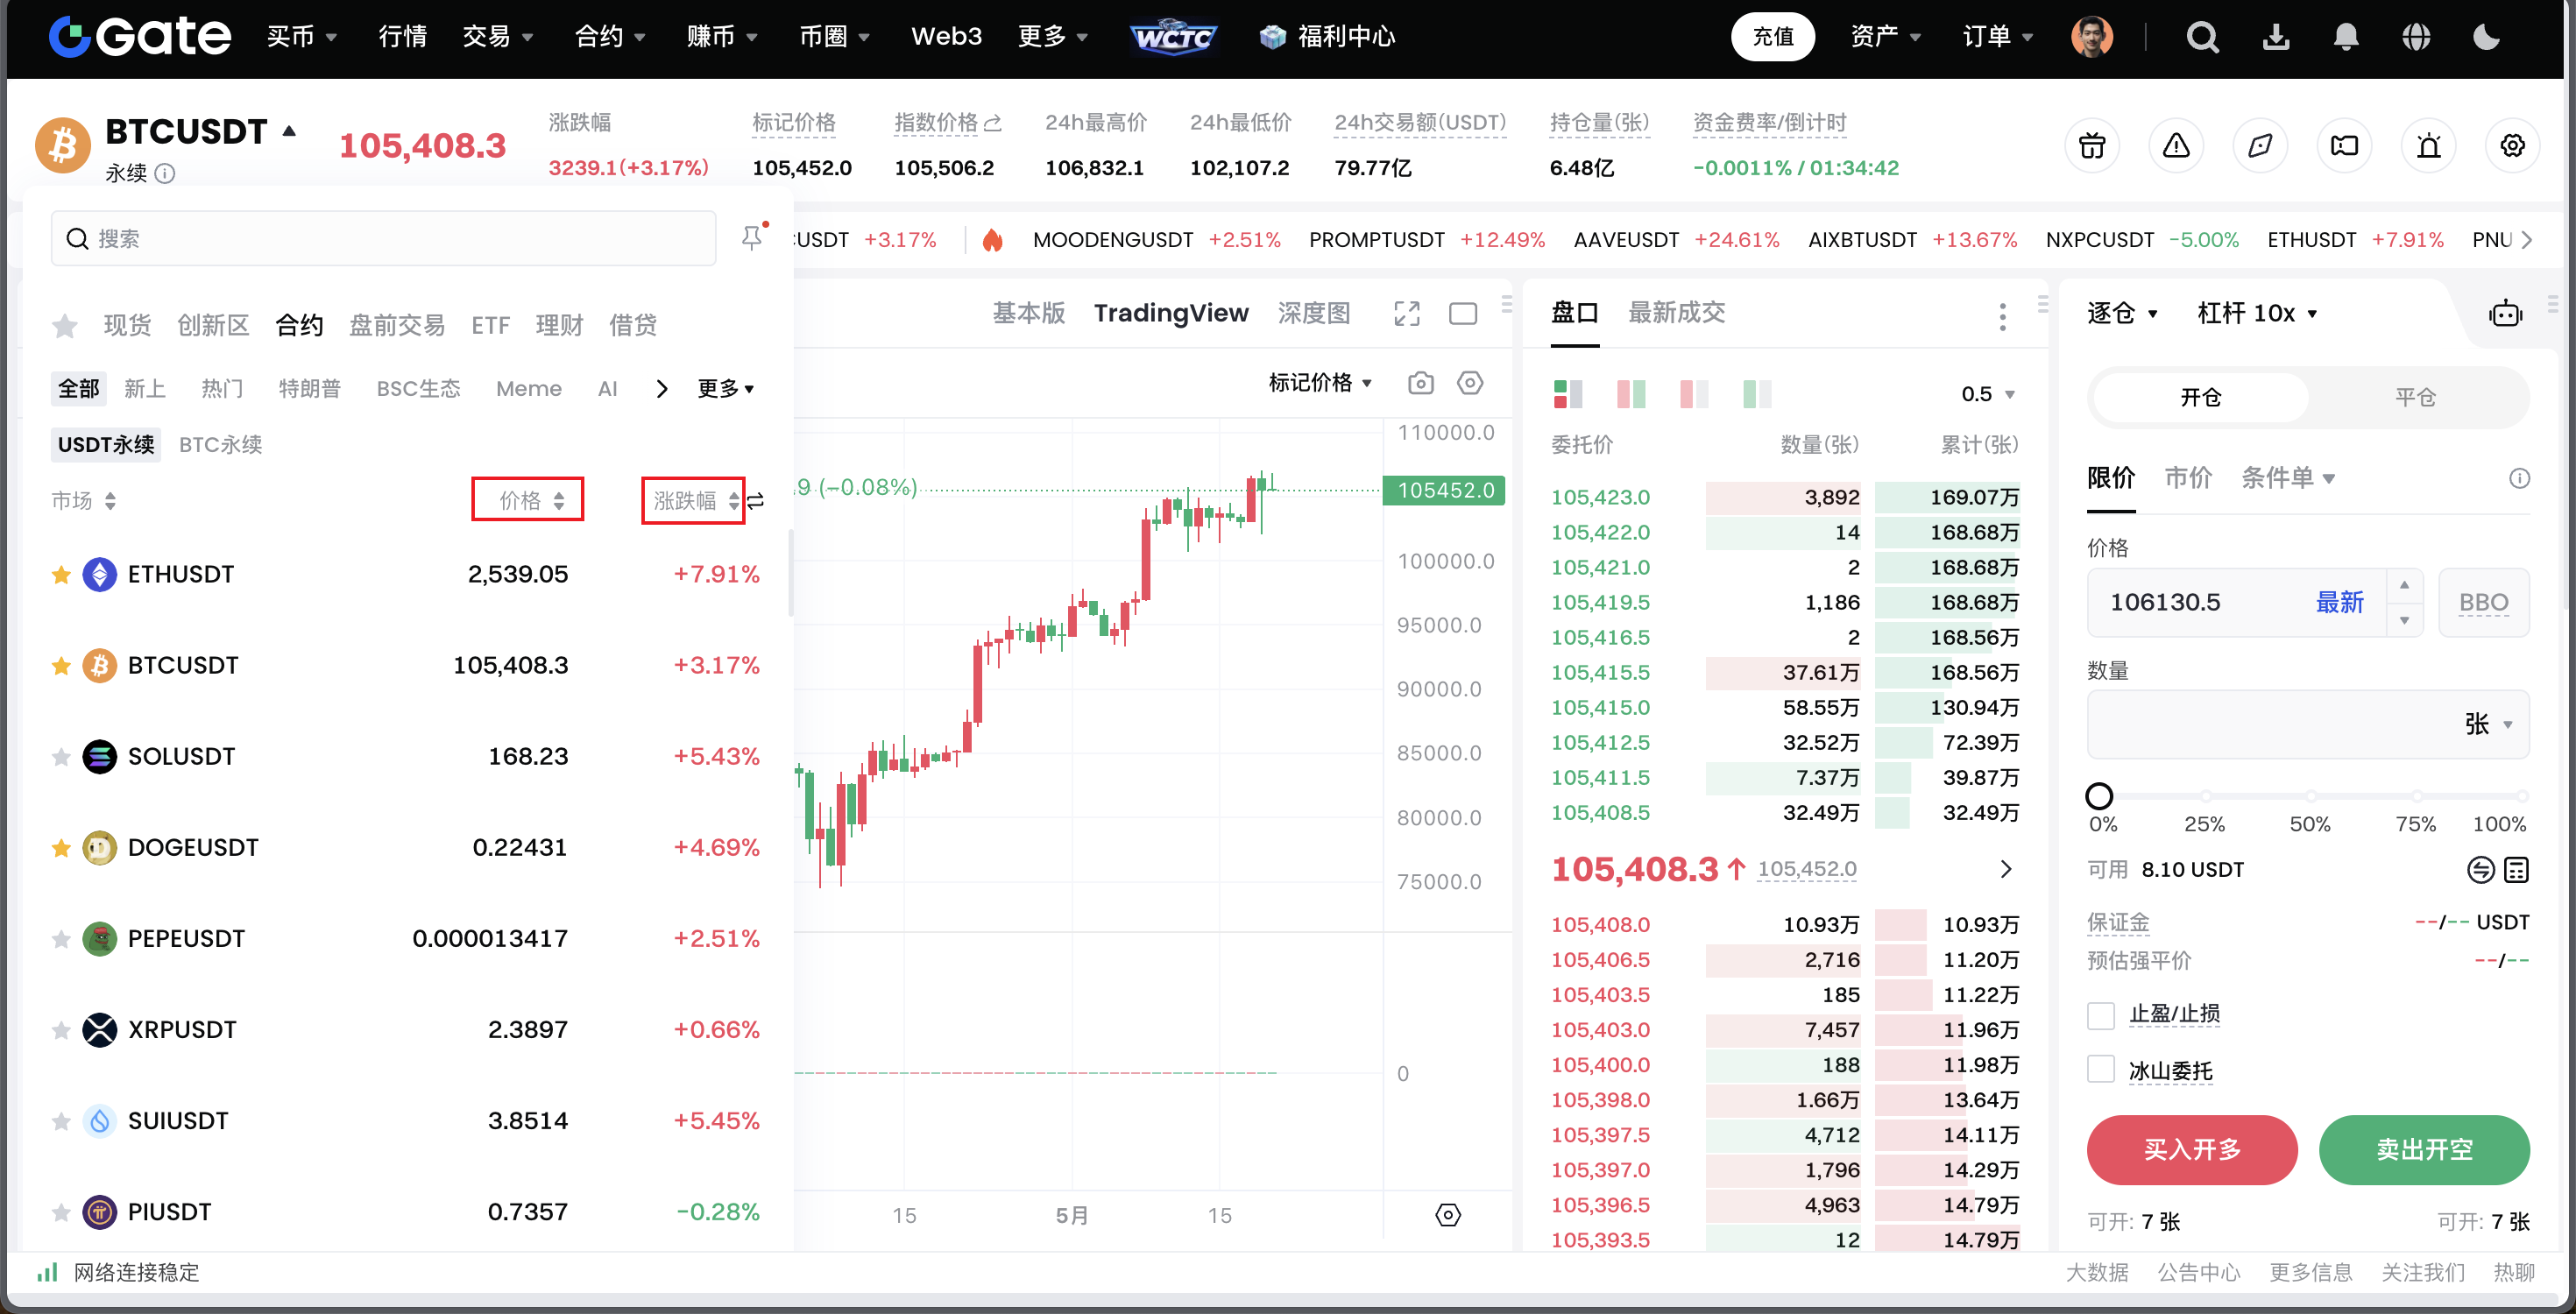
Task: Click the 买入开多 button
Action: click(2191, 1150)
